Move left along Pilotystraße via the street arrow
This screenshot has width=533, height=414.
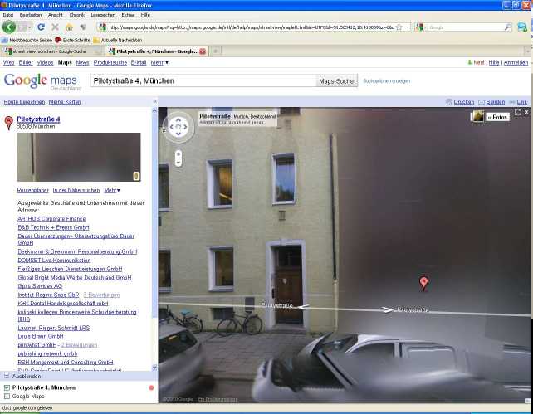303,307
